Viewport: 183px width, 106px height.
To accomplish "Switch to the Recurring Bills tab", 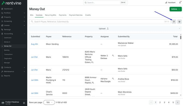I will click(x=51, y=15).
